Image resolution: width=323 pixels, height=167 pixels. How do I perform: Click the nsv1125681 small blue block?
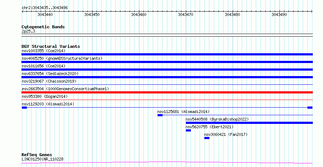(x=160, y=115)
